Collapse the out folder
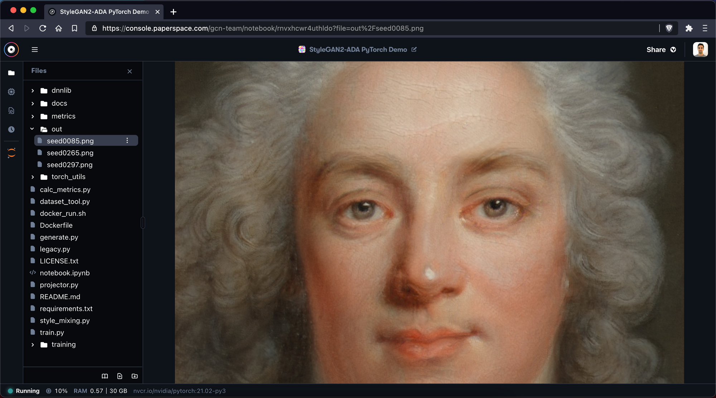 coord(32,129)
